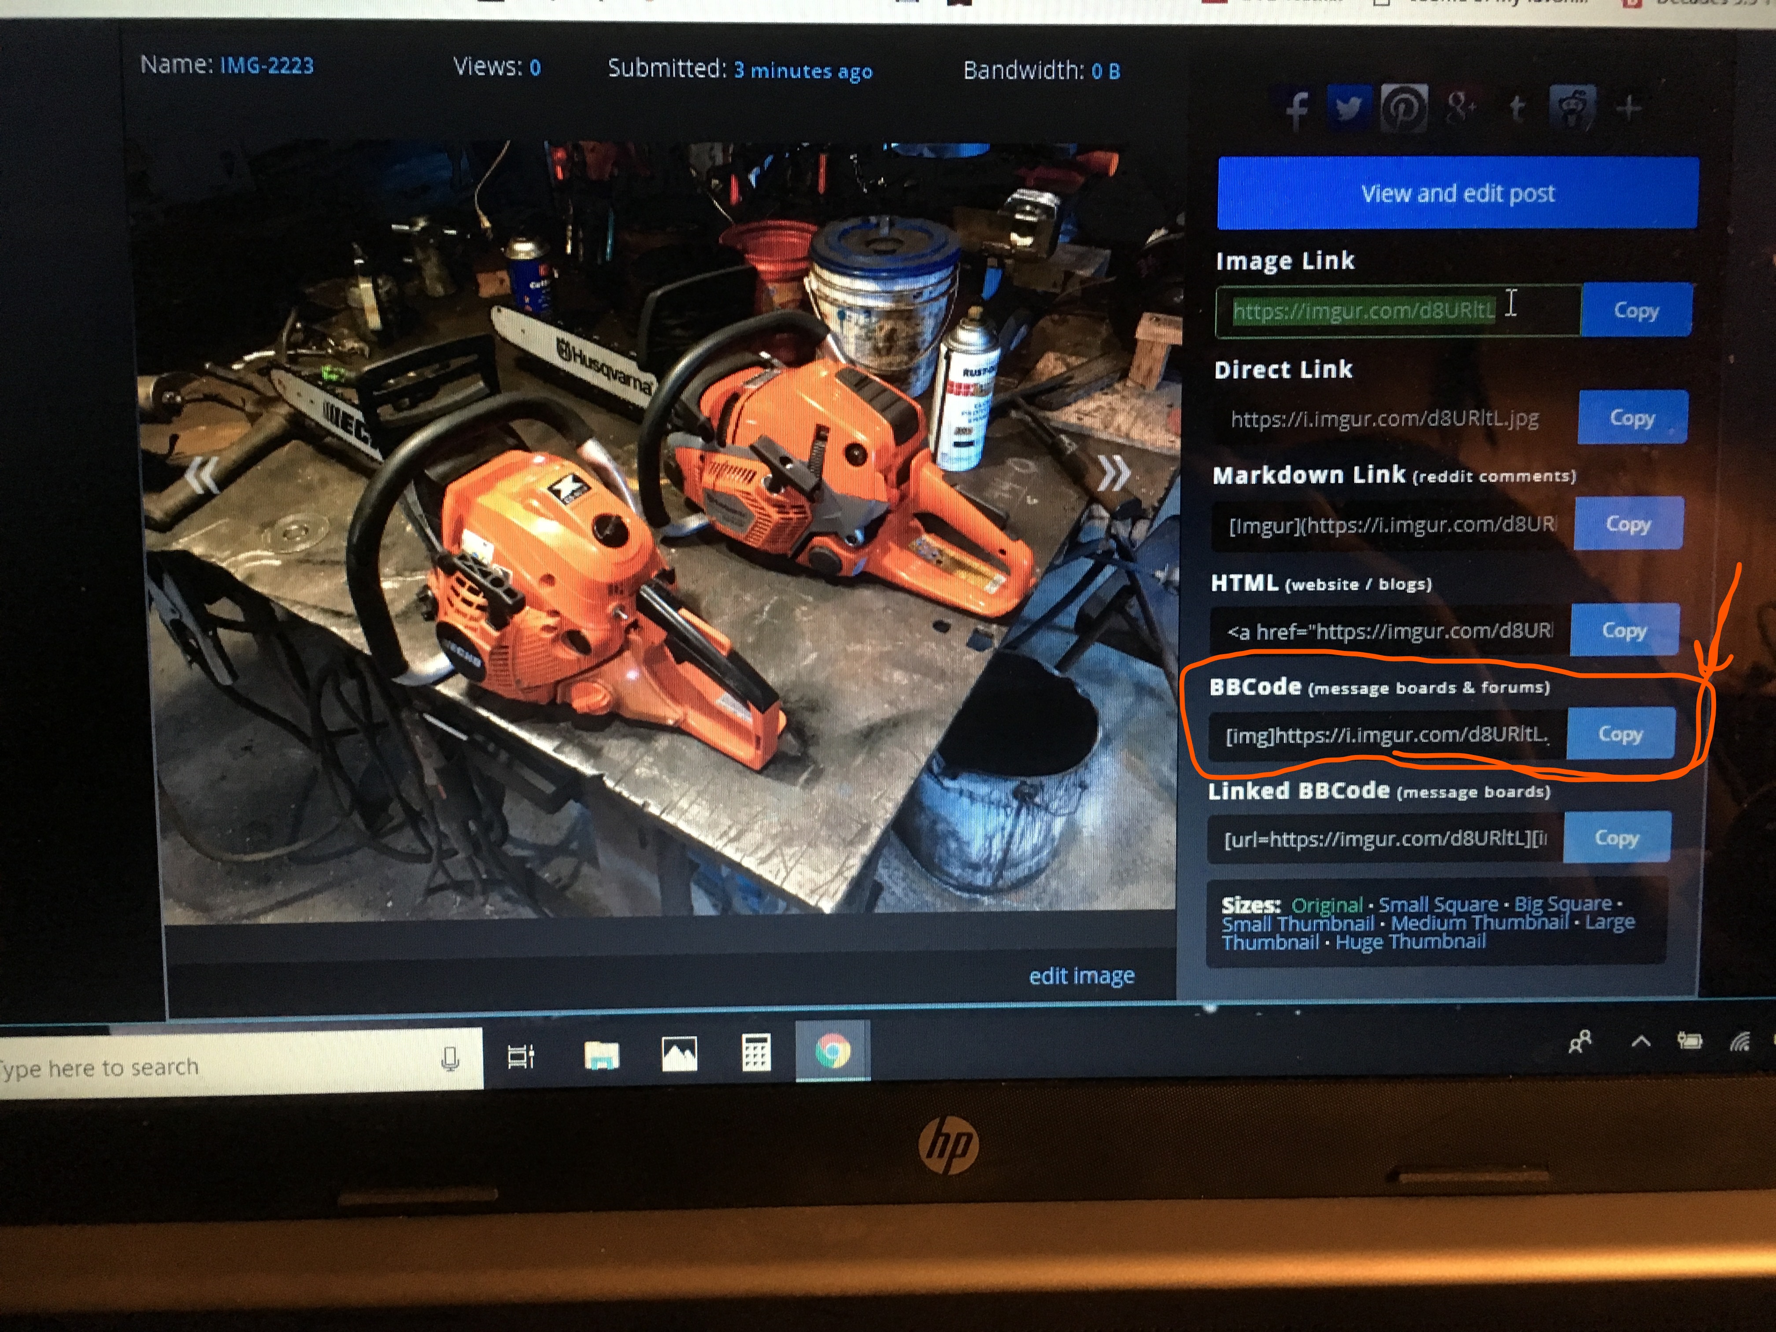Copy the HTML code
1776x1332 pixels.
pos(1624,630)
